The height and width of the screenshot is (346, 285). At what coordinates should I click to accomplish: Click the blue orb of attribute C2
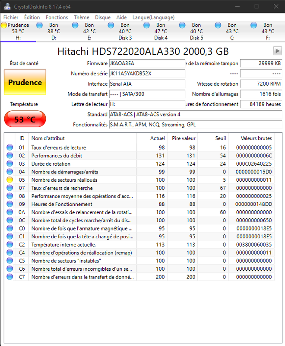tap(9, 244)
